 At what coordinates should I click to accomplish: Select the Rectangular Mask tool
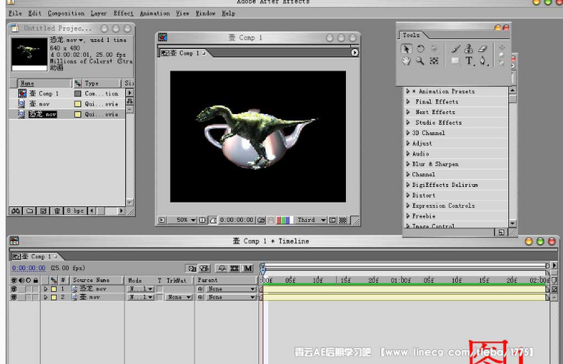coord(456,61)
